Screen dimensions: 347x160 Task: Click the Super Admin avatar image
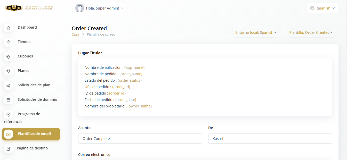80,8
